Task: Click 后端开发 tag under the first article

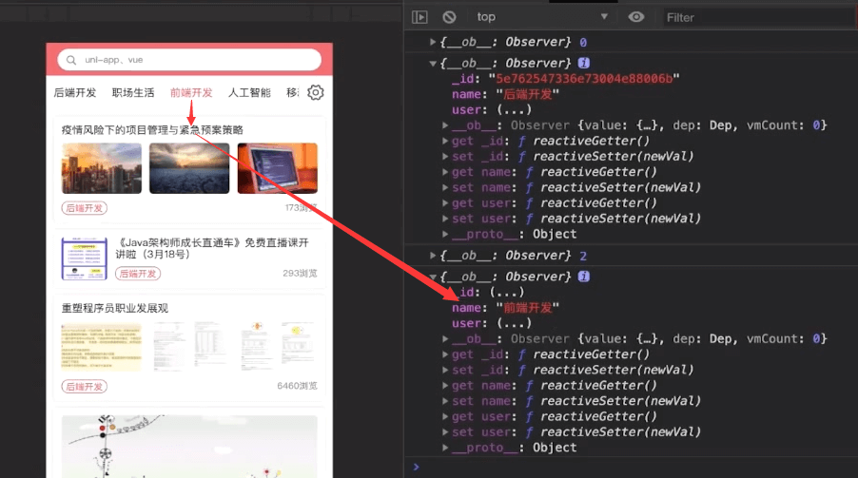Action: (85, 208)
